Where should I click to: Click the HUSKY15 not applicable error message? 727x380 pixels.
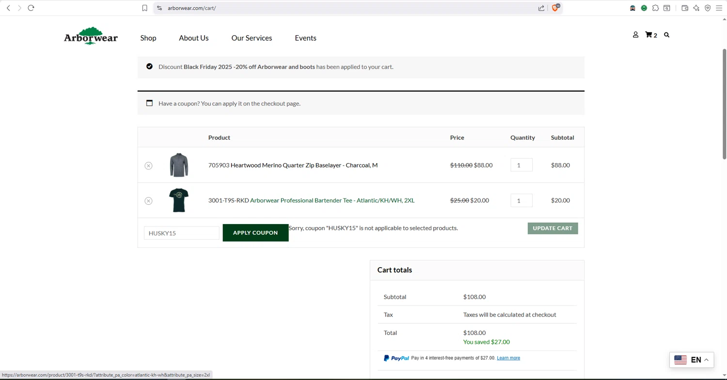pyautogui.click(x=373, y=228)
